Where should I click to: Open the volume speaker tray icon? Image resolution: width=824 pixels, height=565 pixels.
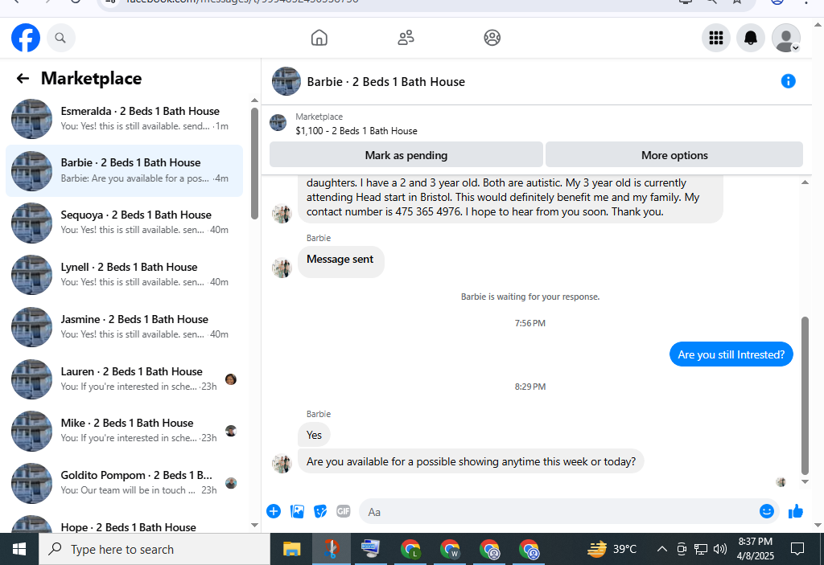point(720,549)
